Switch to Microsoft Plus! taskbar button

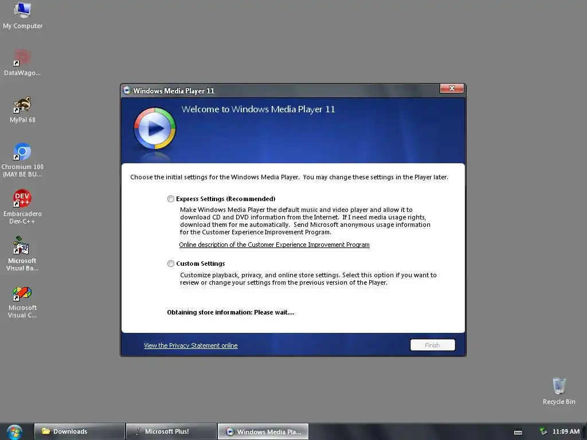click(171, 431)
